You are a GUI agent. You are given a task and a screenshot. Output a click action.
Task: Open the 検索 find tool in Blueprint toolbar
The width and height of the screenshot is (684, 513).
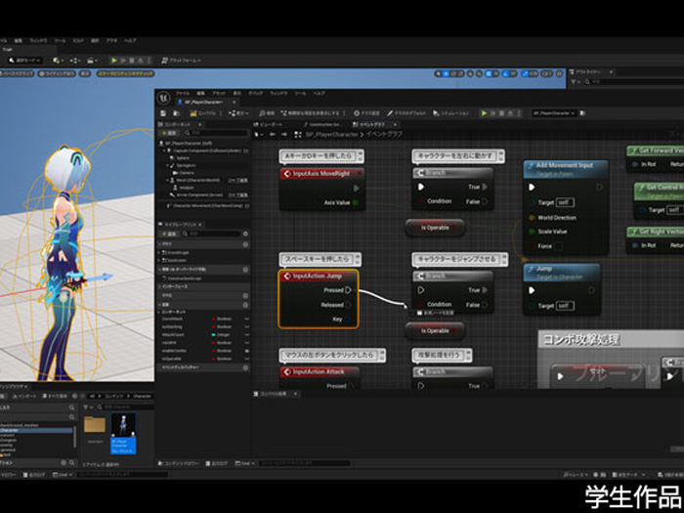267,113
